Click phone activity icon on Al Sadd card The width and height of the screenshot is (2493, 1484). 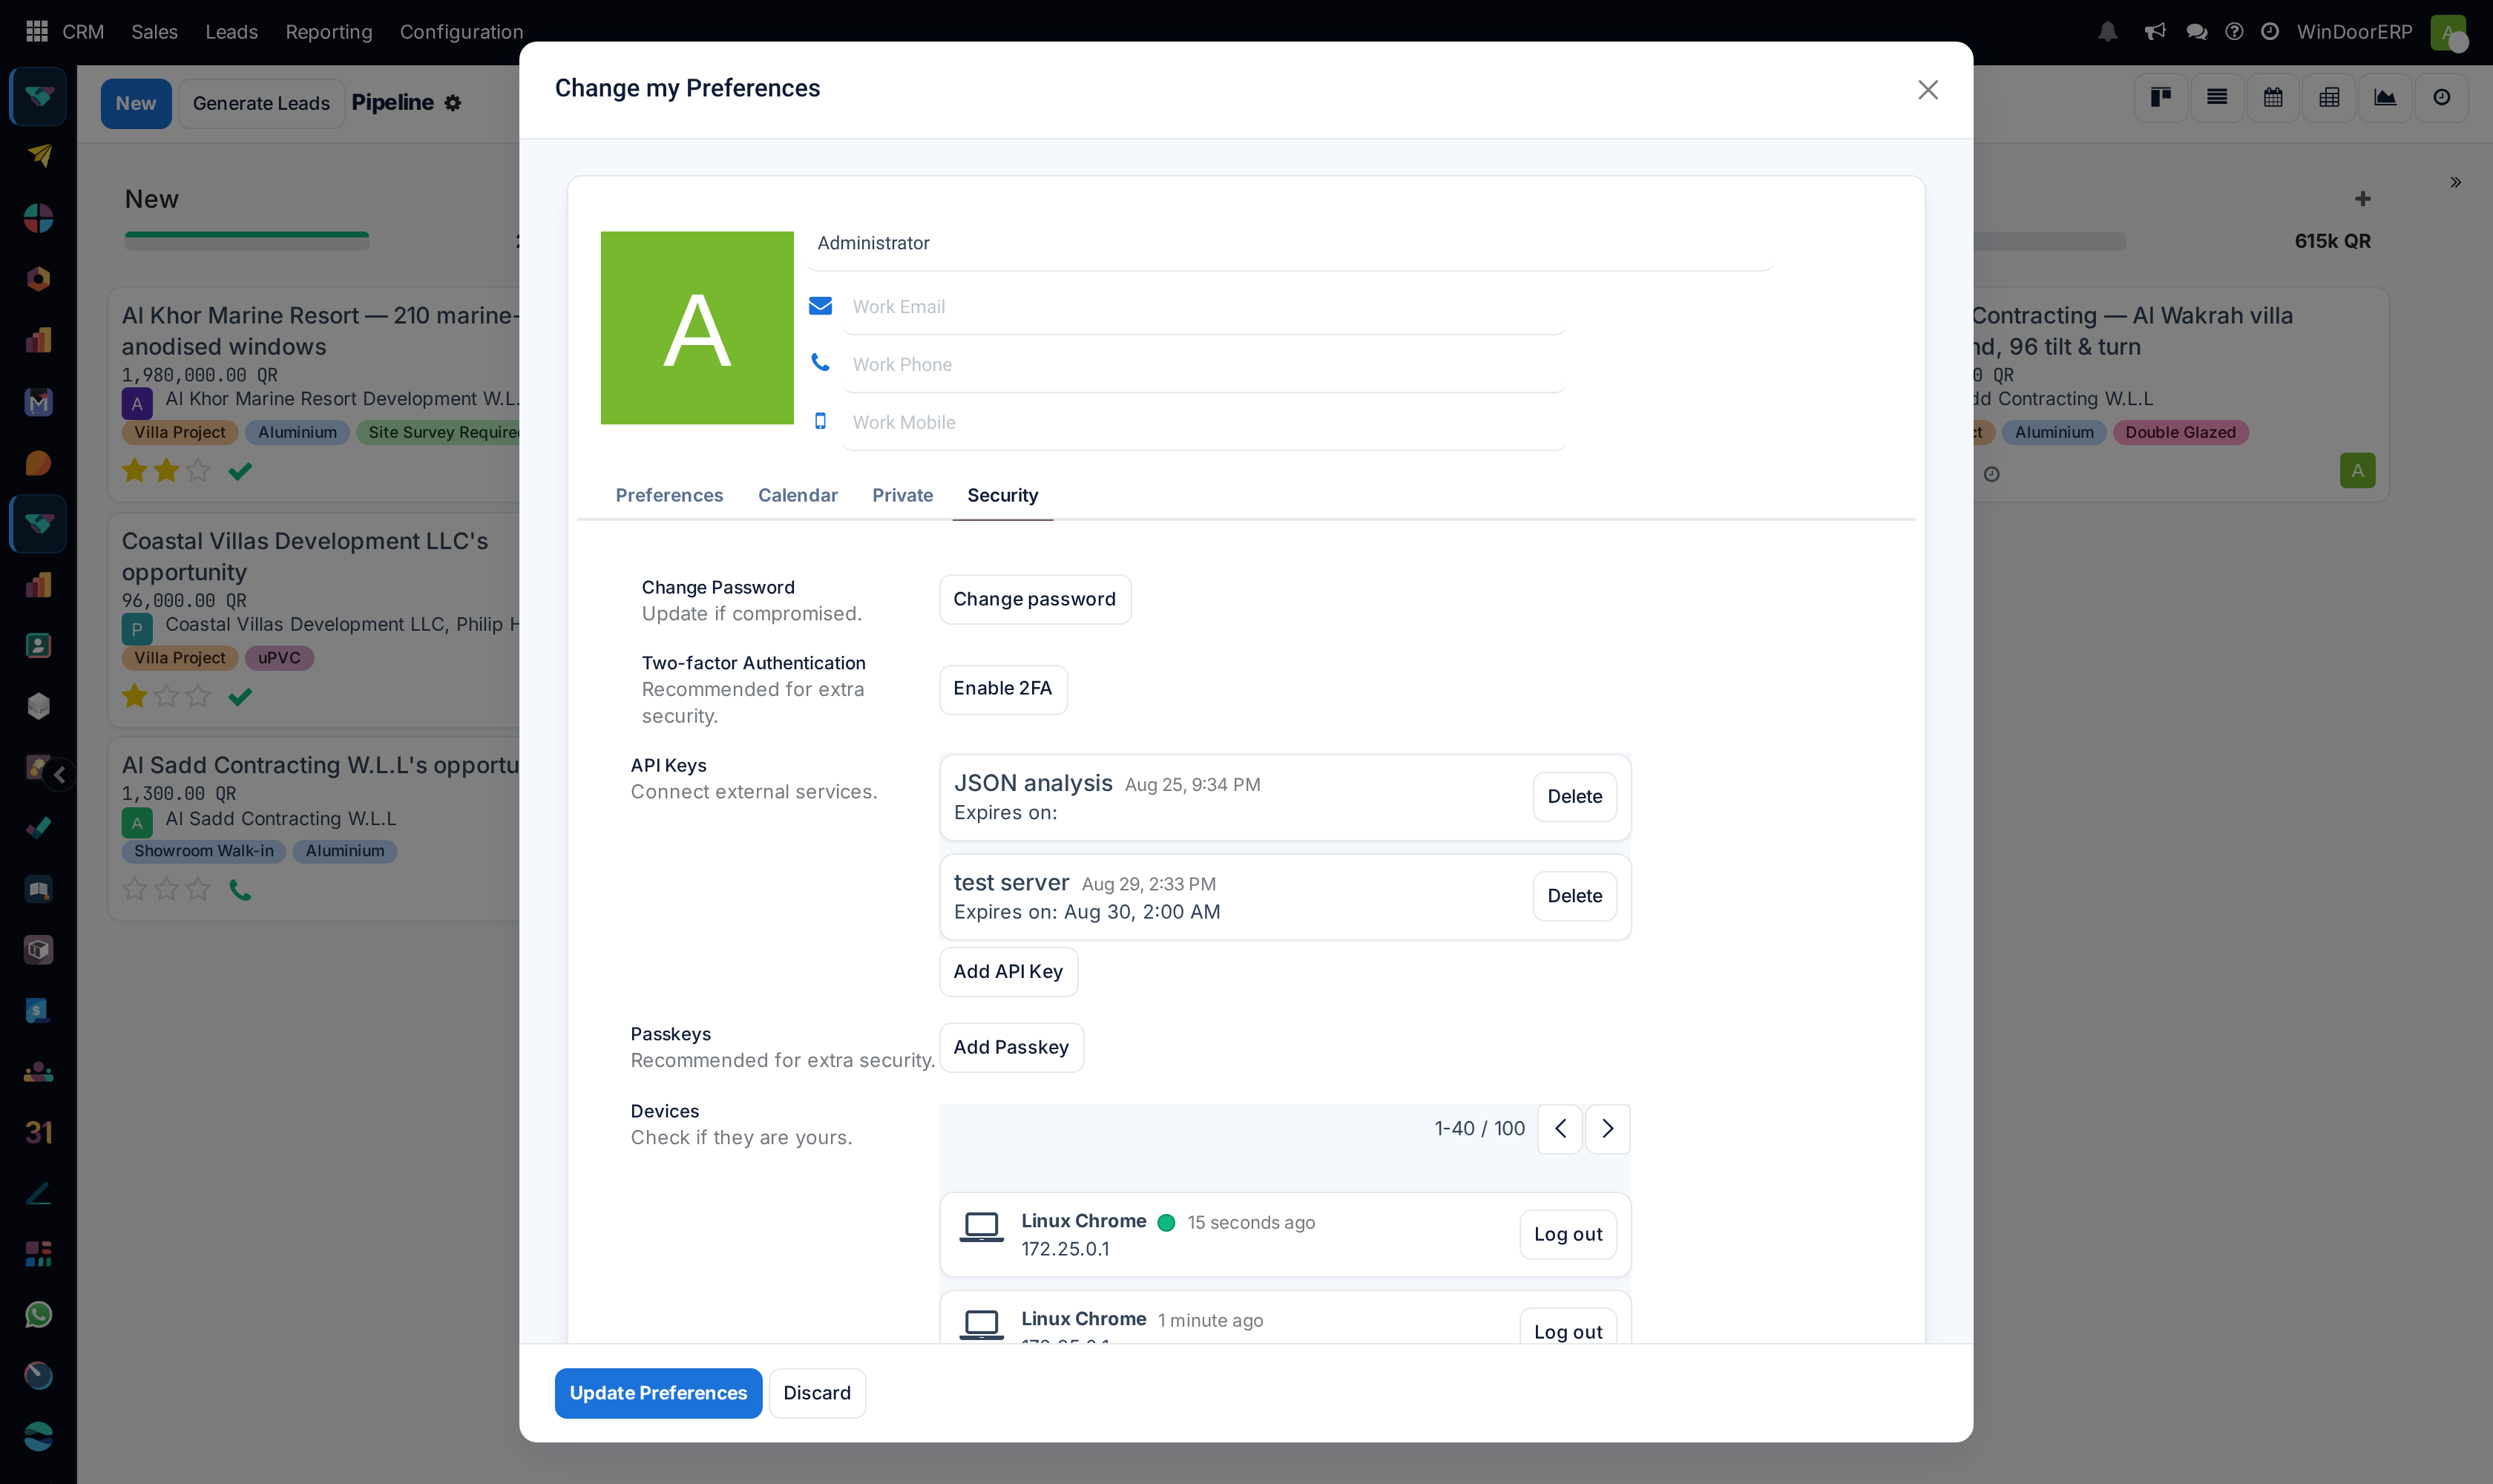(x=240, y=889)
